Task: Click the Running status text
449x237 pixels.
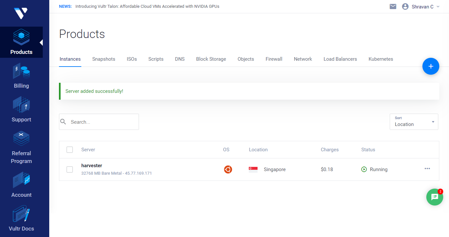Action: (379, 169)
